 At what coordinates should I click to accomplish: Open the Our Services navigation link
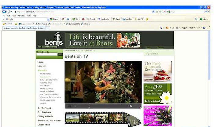point(44,108)
